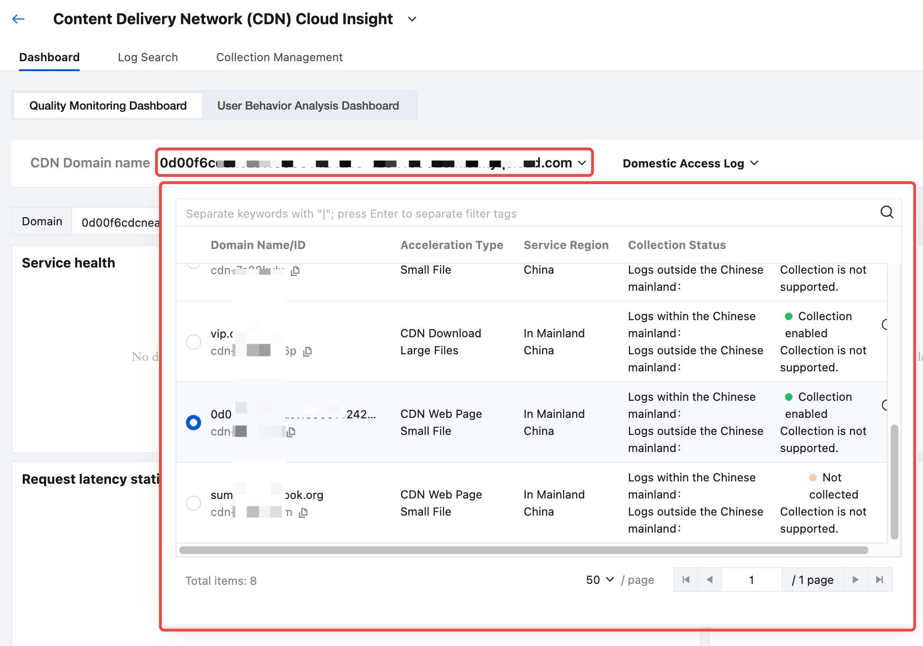This screenshot has width=923, height=646.
Task: Open User Behavior Analysis Dashboard
Action: point(308,105)
